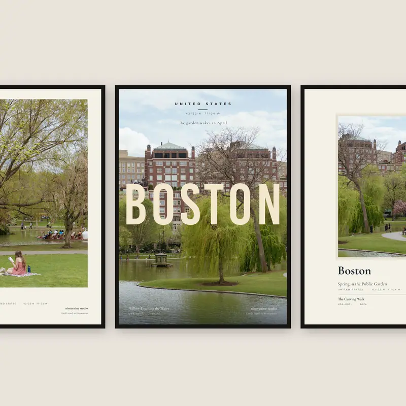Click the "USA-0011" catalog number

(345, 304)
